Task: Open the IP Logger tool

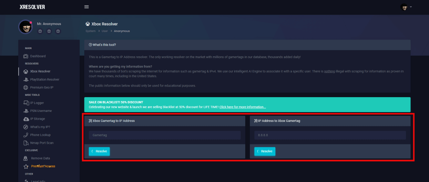Action: [37, 103]
